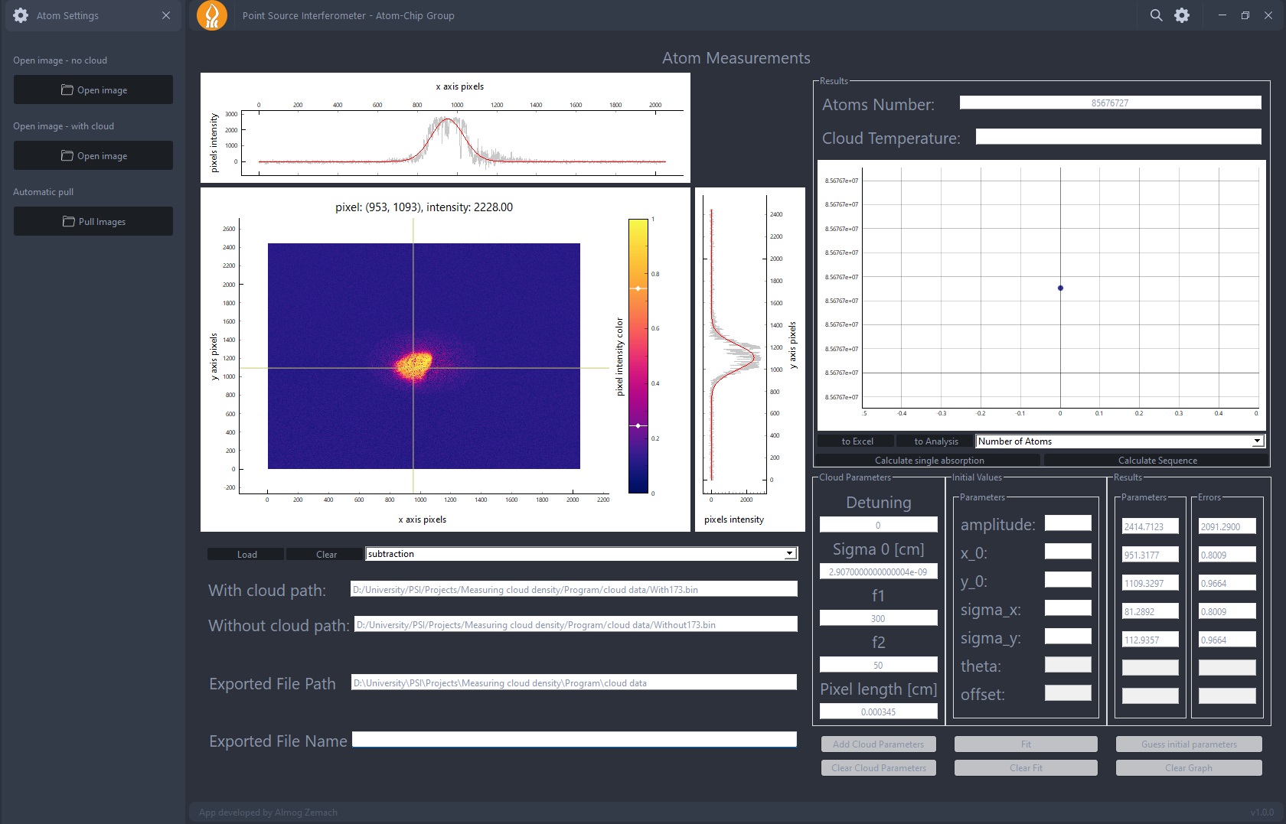Click Calculate single absorption

(x=929, y=461)
